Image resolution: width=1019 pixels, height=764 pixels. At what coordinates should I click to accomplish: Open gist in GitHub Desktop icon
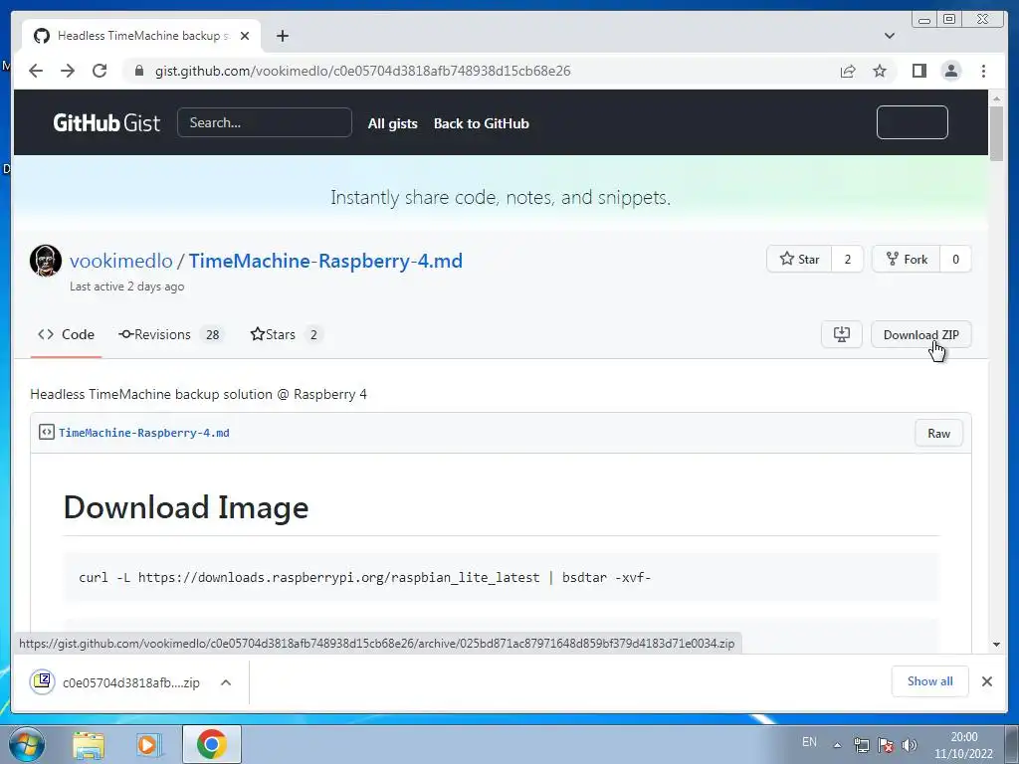[x=842, y=334]
